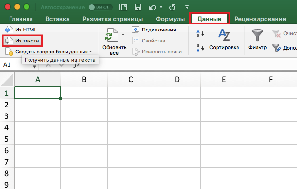Click the advanced filter (Дополнительно) icon
The height and width of the screenshot is (189, 297).
277,48
